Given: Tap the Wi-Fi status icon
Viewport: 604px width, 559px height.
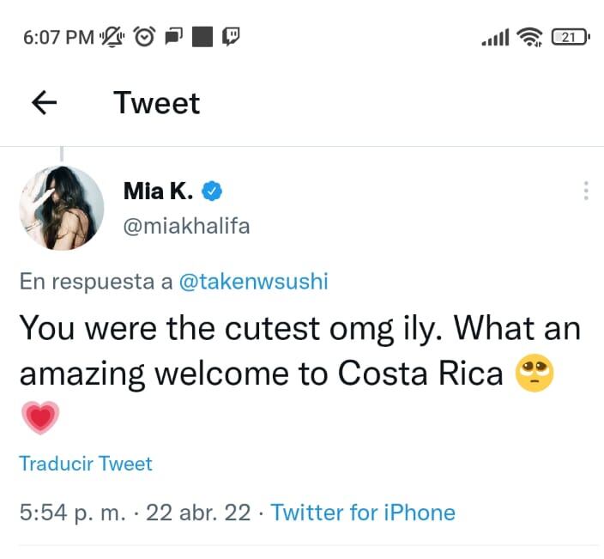Looking at the screenshot, I should tap(532, 37).
